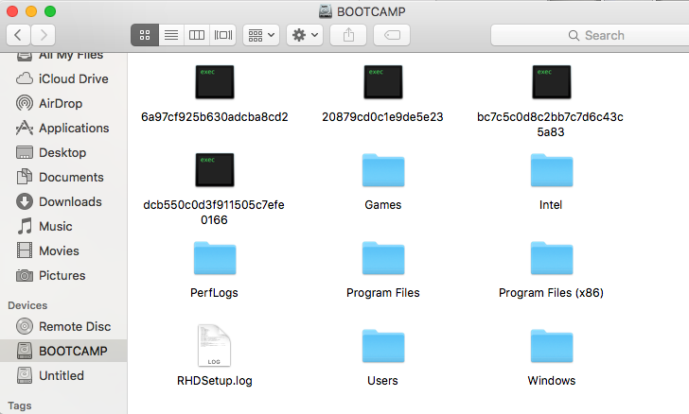Click the folder name label PerfLogs
The width and height of the screenshot is (689, 414).
214,293
